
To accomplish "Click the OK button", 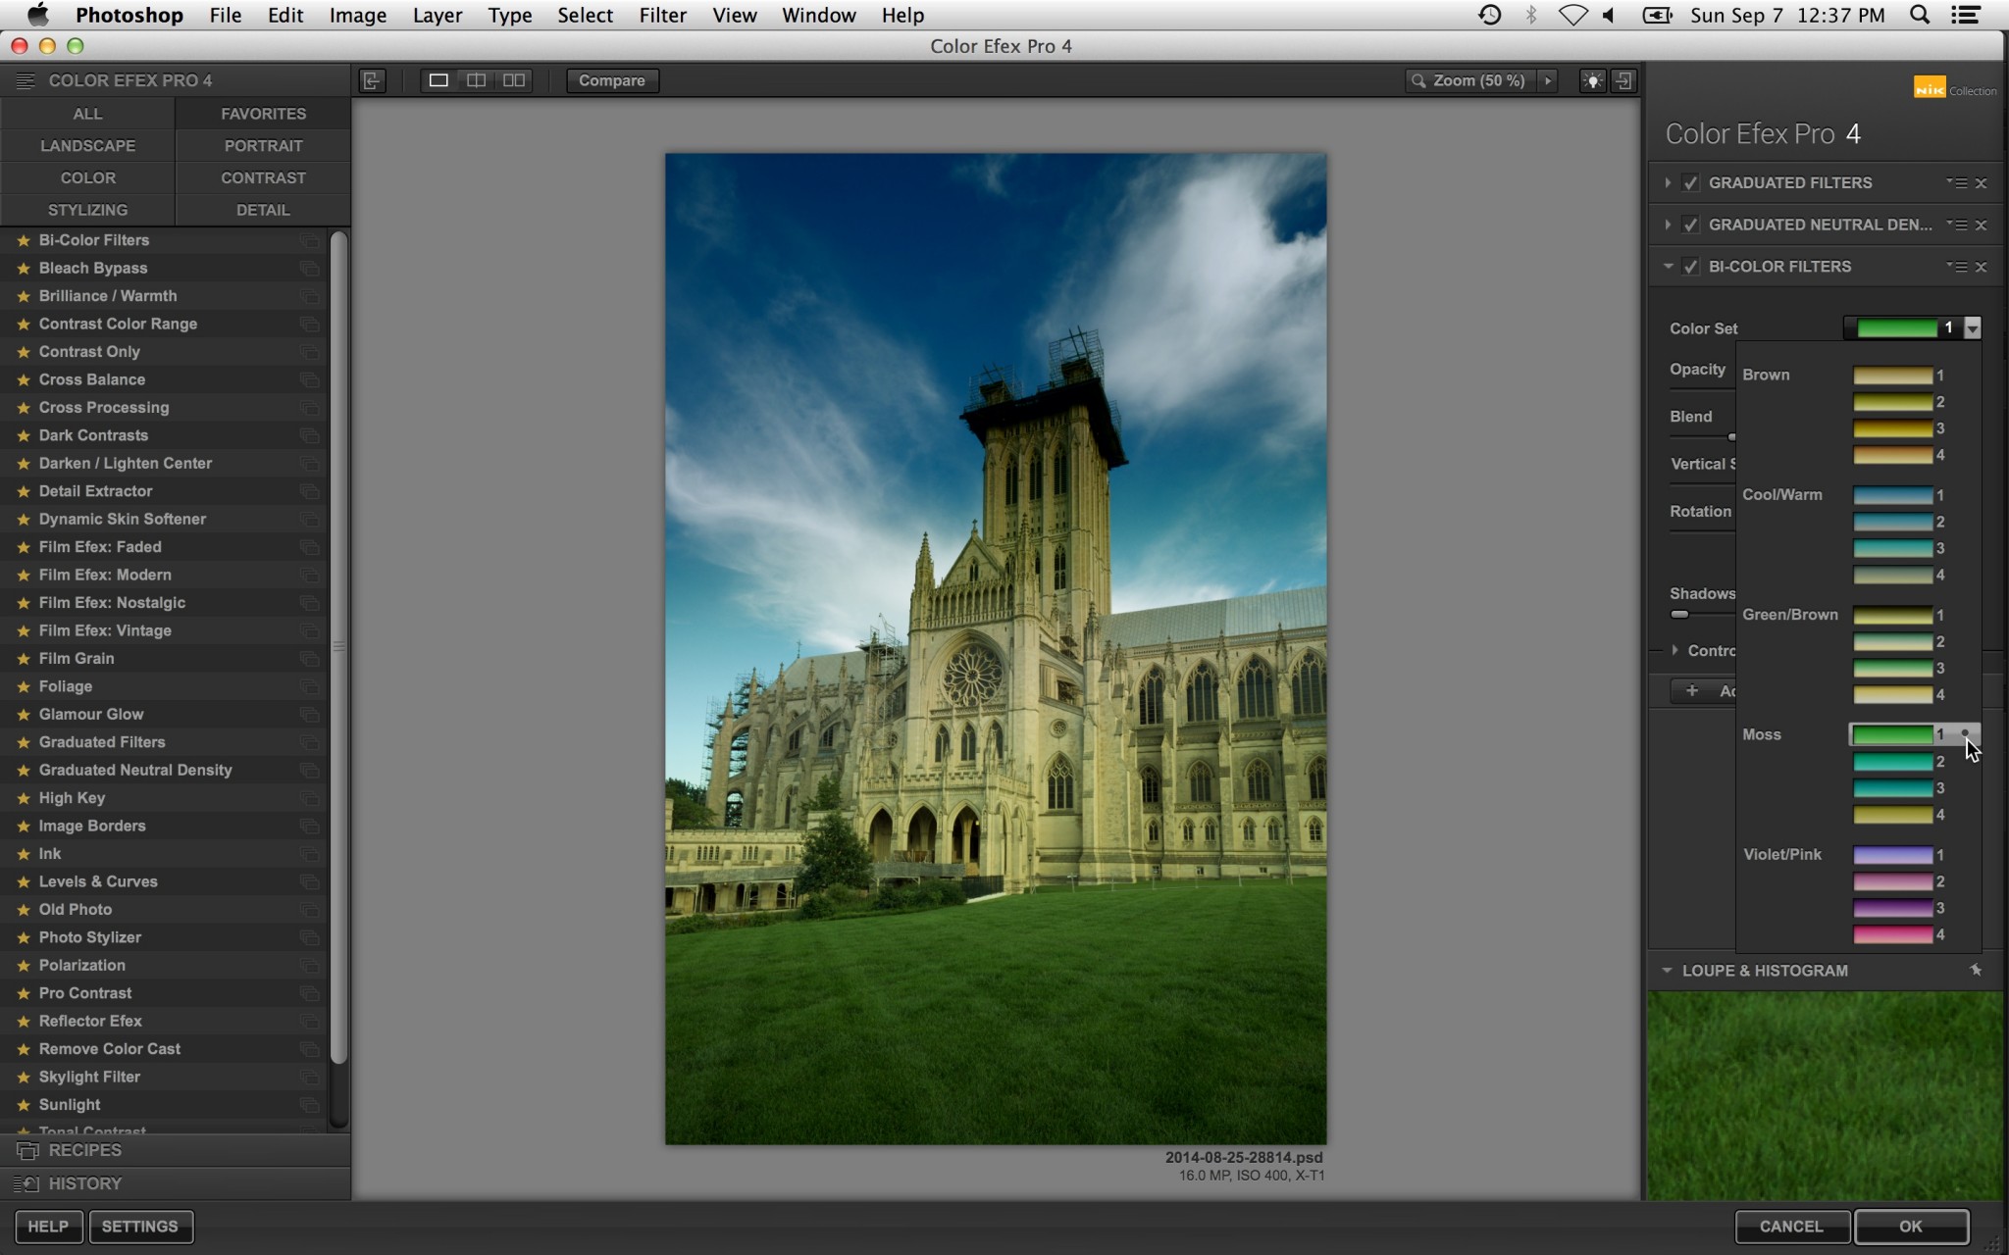I will 1911,1226.
